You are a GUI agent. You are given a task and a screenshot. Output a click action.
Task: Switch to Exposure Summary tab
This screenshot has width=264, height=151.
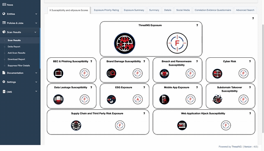coord(134,10)
